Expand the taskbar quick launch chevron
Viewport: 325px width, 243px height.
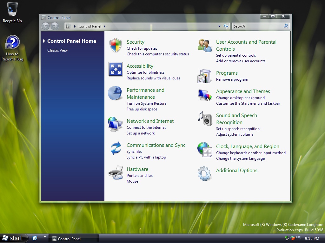pos(44,236)
